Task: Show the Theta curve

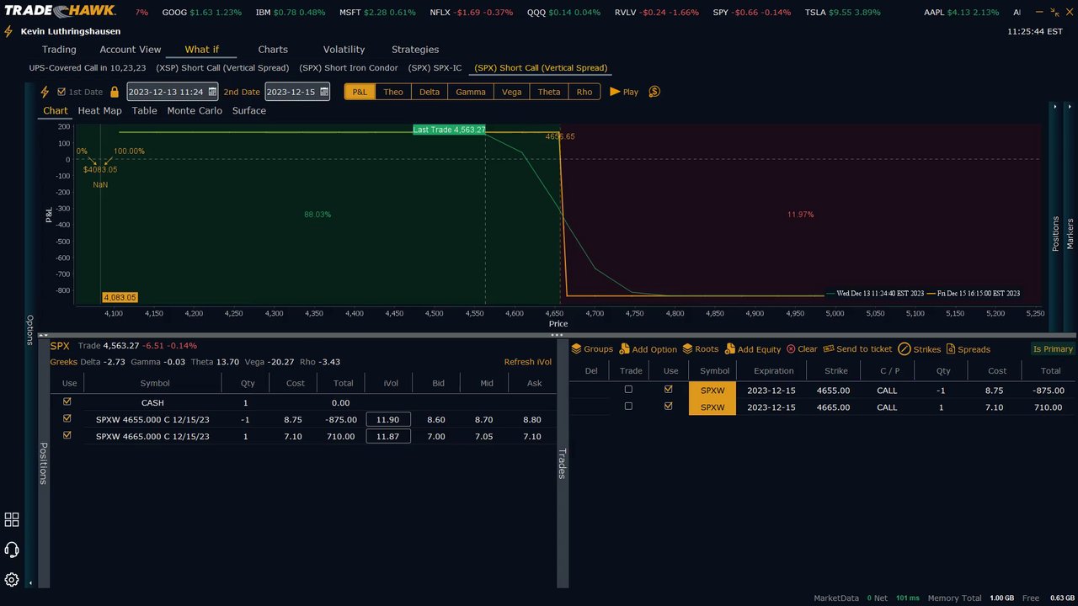Action: pyautogui.click(x=549, y=92)
